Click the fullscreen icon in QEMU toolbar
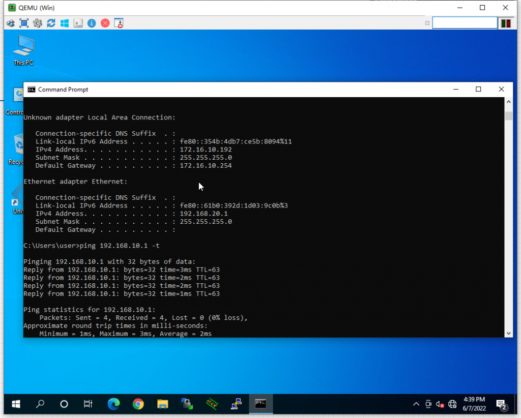 click(x=24, y=23)
